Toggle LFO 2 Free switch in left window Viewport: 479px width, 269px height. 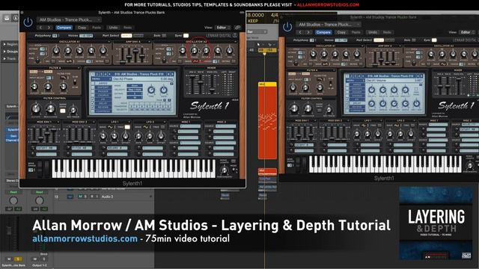coord(162,127)
